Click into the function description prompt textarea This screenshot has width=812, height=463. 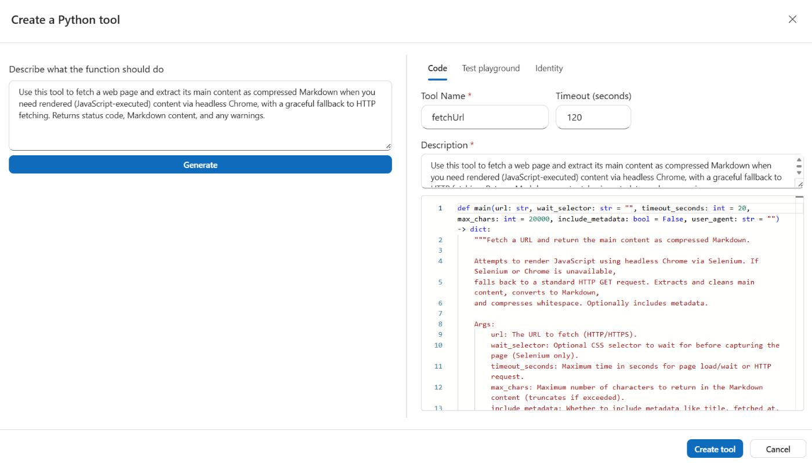tap(200, 115)
